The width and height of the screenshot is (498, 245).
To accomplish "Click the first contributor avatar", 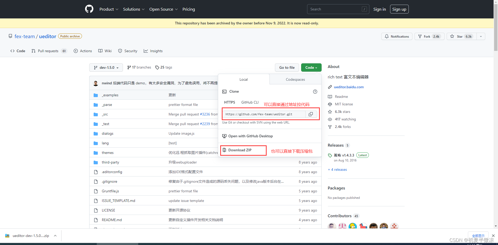I will [332, 226].
